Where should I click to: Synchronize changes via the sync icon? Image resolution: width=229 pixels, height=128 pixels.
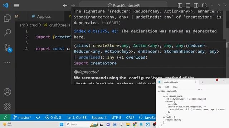pos(38,117)
